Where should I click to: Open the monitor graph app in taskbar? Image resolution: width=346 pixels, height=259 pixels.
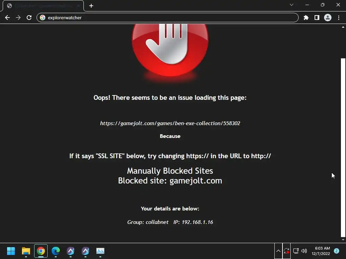pyautogui.click(x=100, y=251)
